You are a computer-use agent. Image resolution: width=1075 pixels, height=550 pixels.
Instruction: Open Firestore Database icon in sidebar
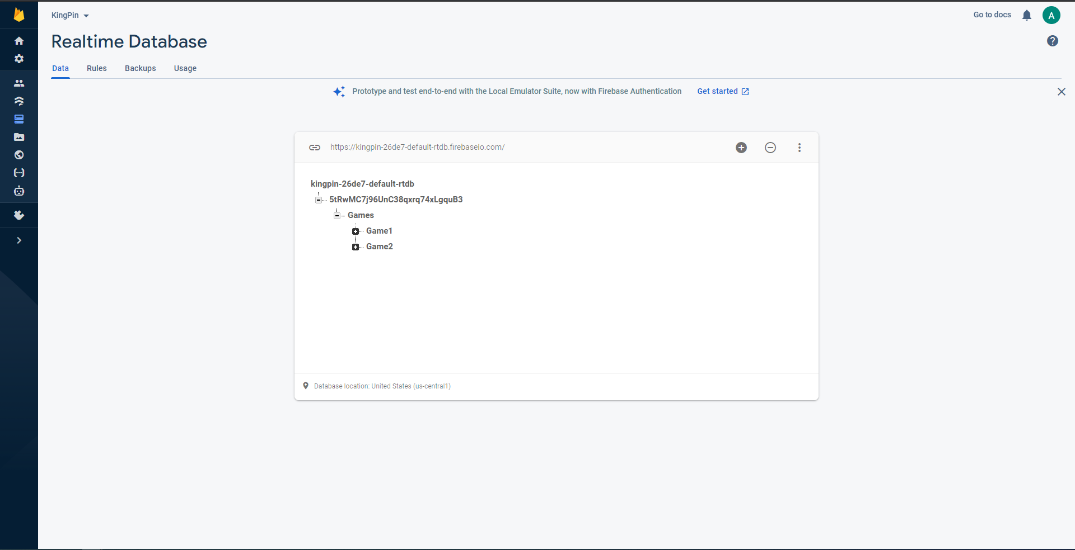click(x=19, y=101)
